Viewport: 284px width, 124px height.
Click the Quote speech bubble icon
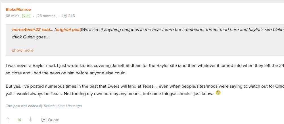pyautogui.click(x=44, y=120)
